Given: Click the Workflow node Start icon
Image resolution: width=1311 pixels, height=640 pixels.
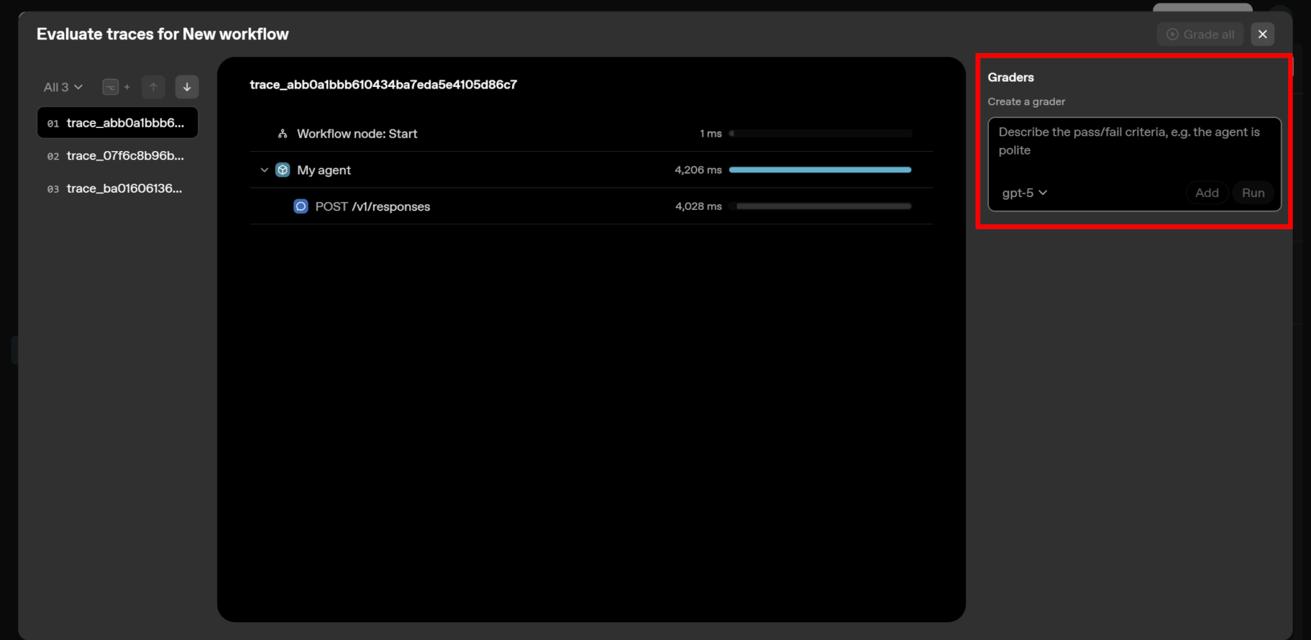Looking at the screenshot, I should (282, 134).
